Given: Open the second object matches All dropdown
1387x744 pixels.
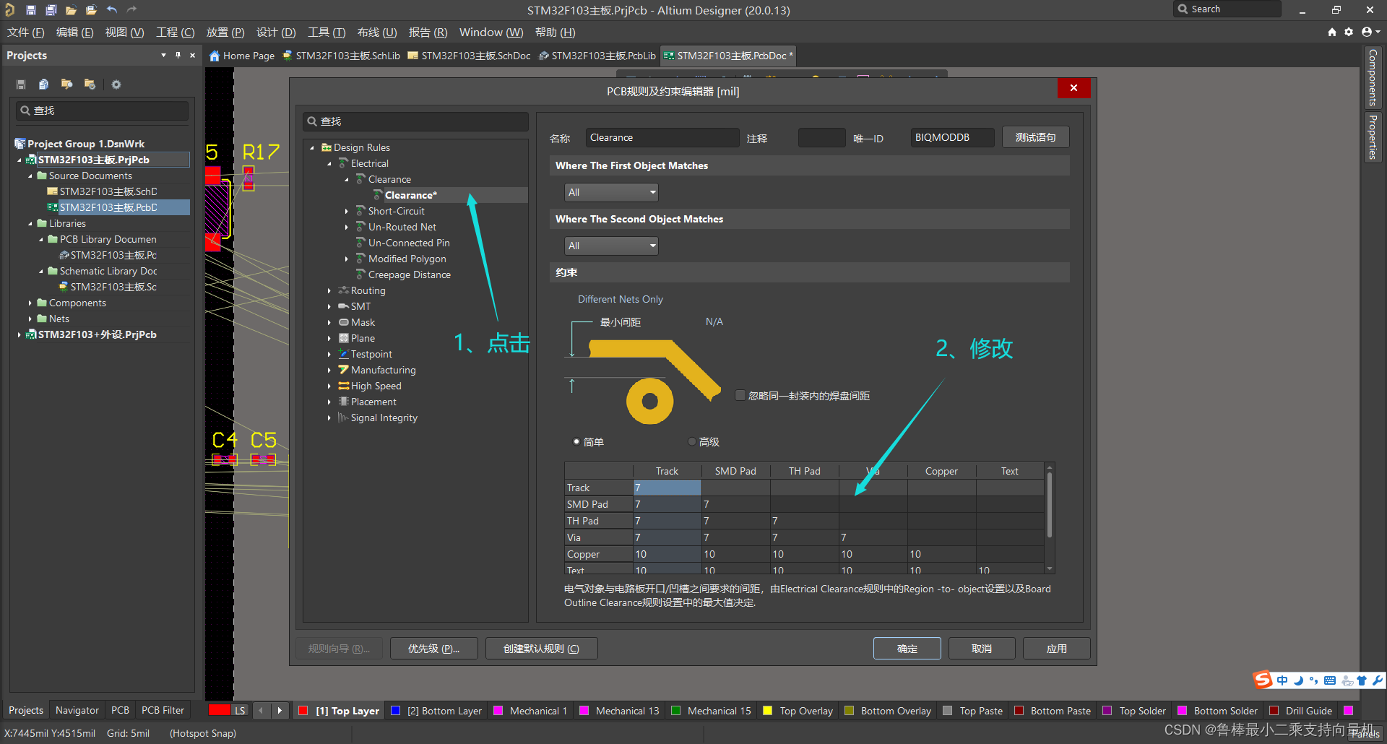Looking at the screenshot, I should [611, 246].
